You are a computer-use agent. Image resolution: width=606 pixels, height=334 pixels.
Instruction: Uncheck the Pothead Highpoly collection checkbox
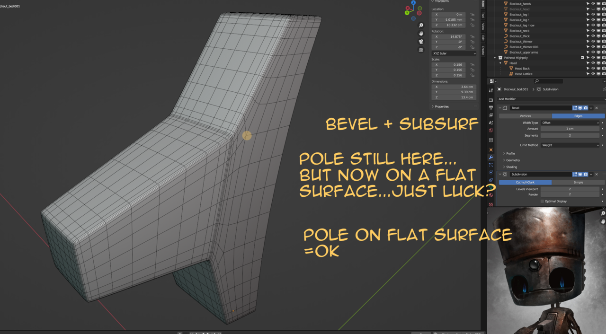(582, 57)
